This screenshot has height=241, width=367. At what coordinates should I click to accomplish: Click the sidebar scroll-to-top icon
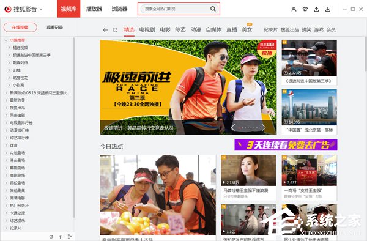[61, 237]
